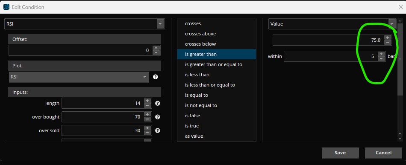Increase the within bars count
This screenshot has height=165, width=406.
(381, 54)
